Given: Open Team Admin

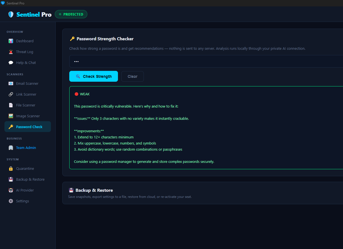Looking at the screenshot, I should [x=28, y=148].
